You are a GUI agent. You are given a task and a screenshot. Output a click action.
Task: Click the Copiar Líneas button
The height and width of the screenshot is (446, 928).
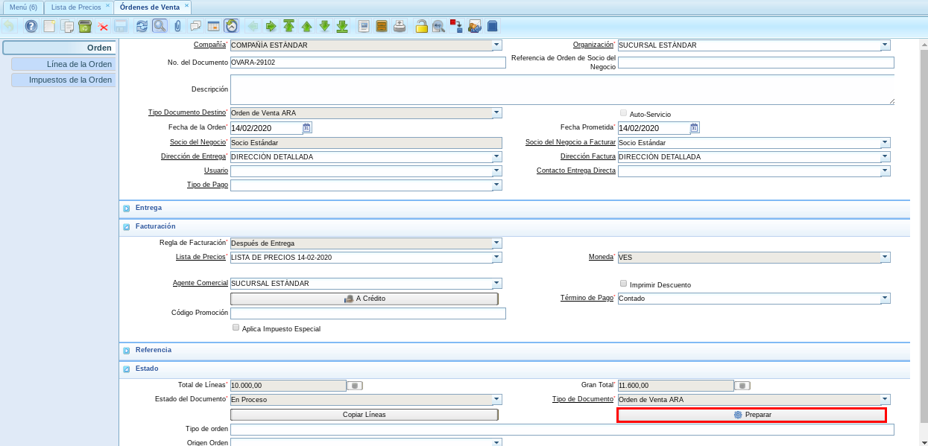click(x=364, y=415)
